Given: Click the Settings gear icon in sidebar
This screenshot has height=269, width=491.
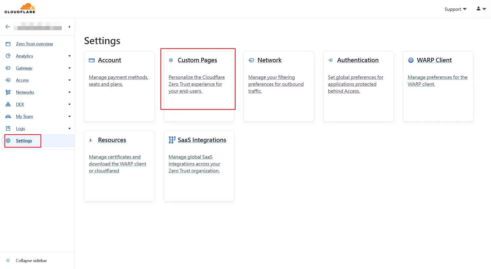Looking at the screenshot, I should pyautogui.click(x=8, y=141).
